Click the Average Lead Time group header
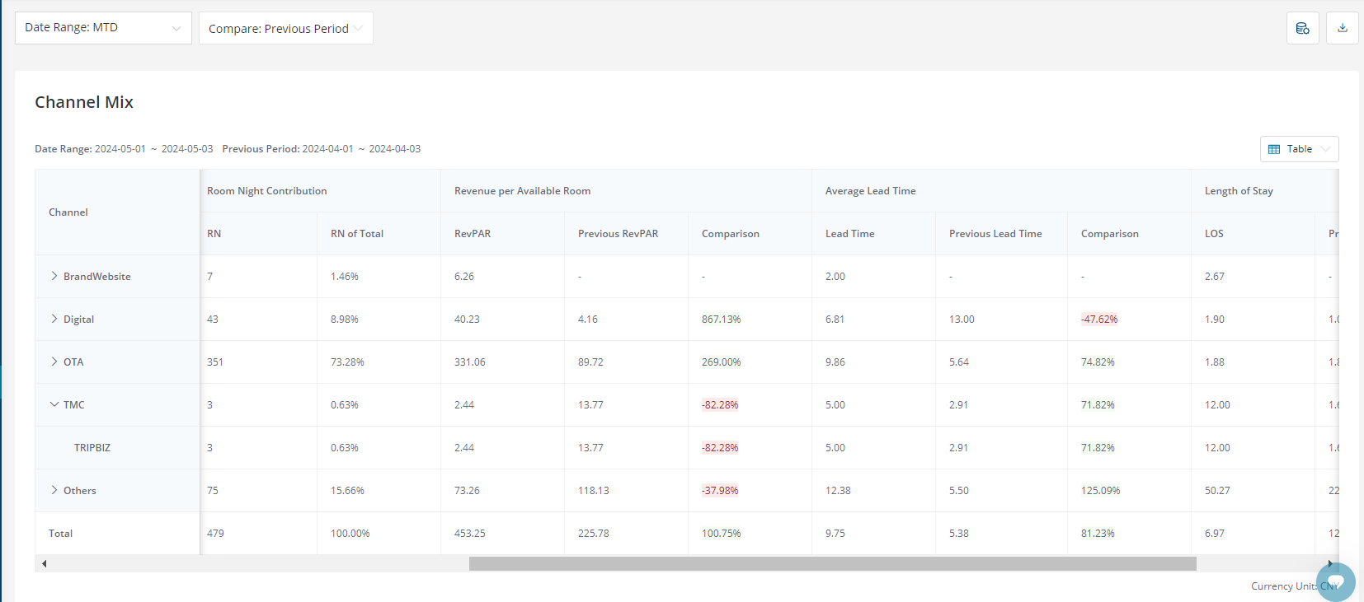The width and height of the screenshot is (1364, 602). pyautogui.click(x=871, y=191)
